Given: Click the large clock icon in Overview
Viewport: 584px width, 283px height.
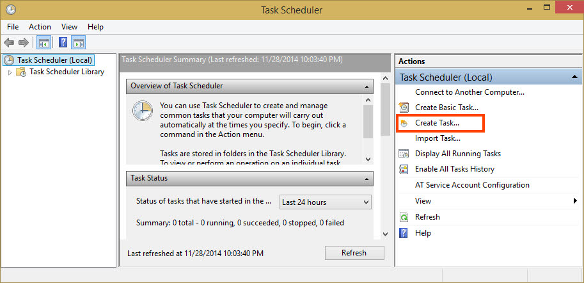Looking at the screenshot, I should (143, 111).
